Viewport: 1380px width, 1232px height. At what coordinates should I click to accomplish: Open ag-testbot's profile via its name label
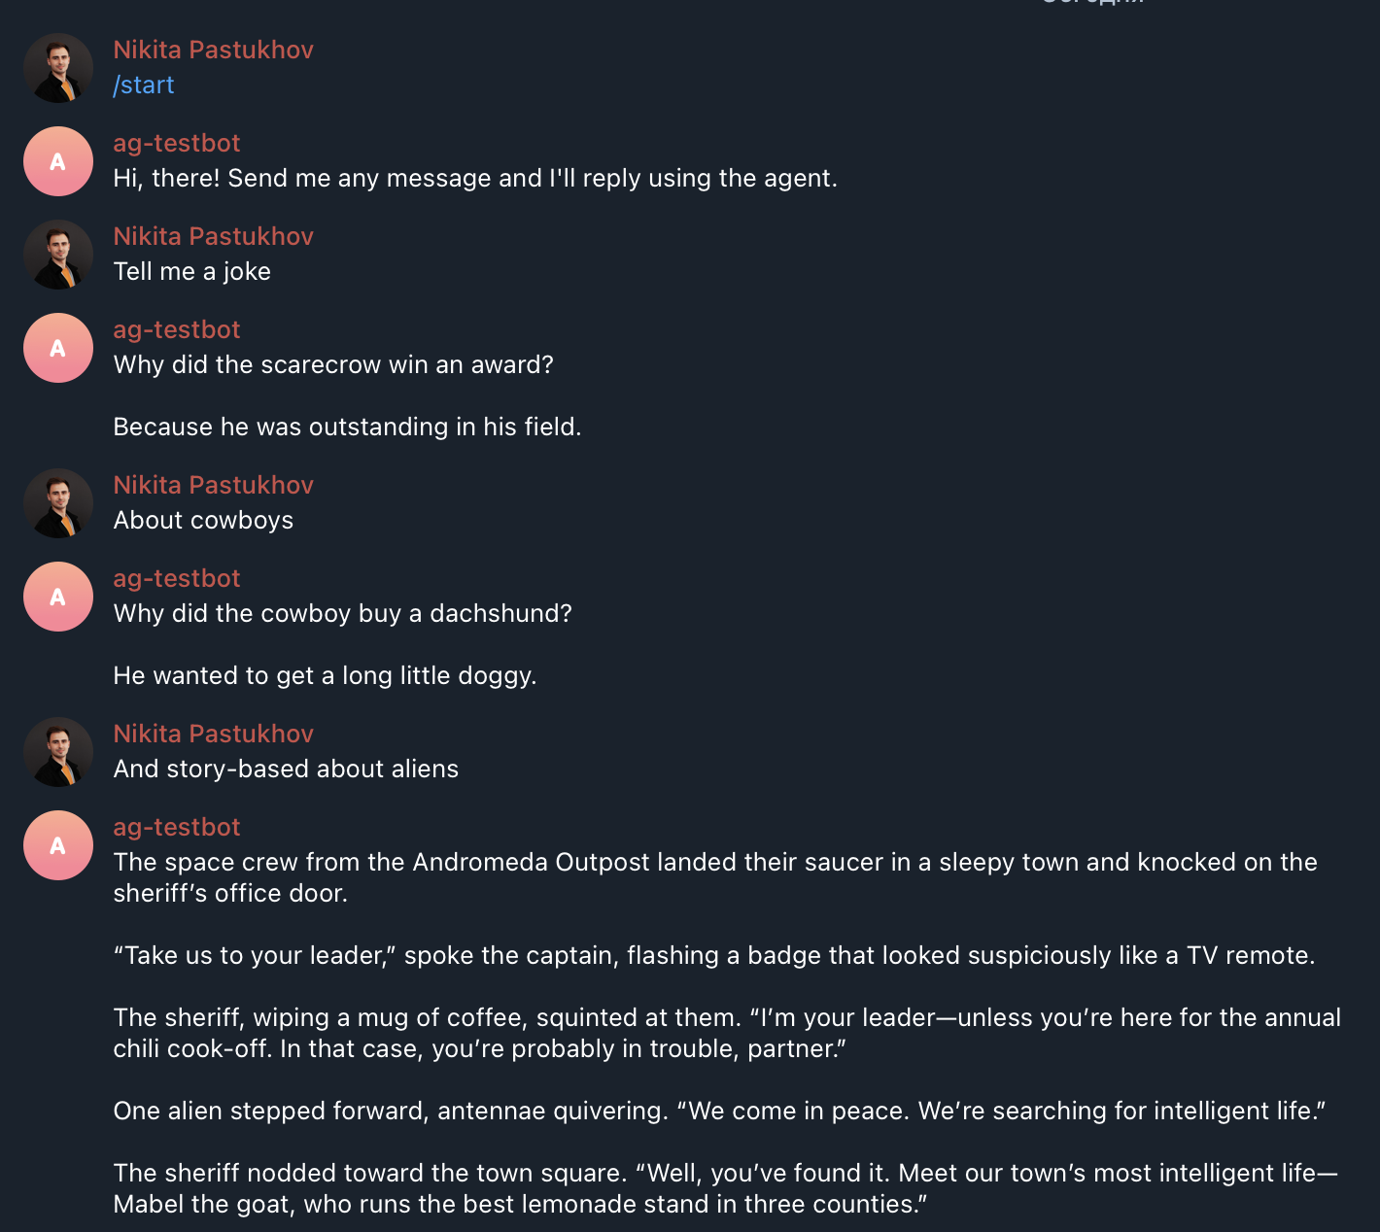176,142
